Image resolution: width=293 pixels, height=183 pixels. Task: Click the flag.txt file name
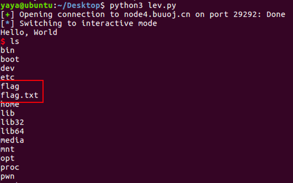click(x=19, y=95)
